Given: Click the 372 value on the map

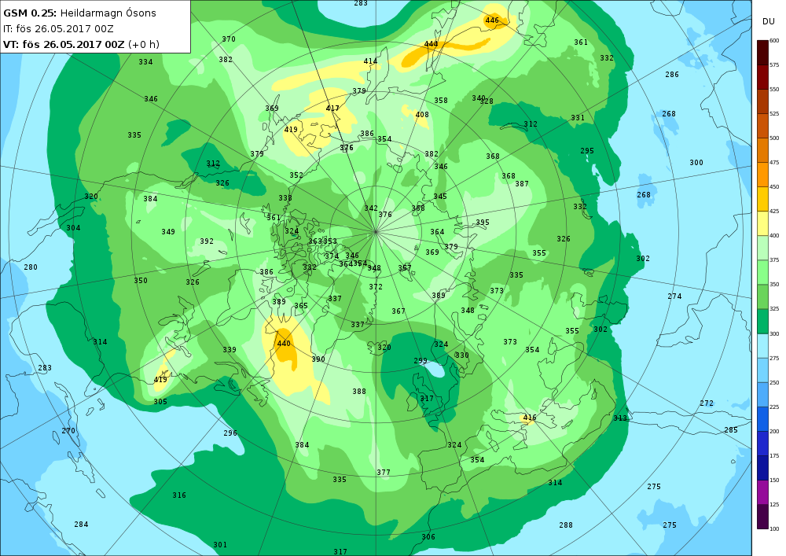Looking at the screenshot, I should point(376,287).
